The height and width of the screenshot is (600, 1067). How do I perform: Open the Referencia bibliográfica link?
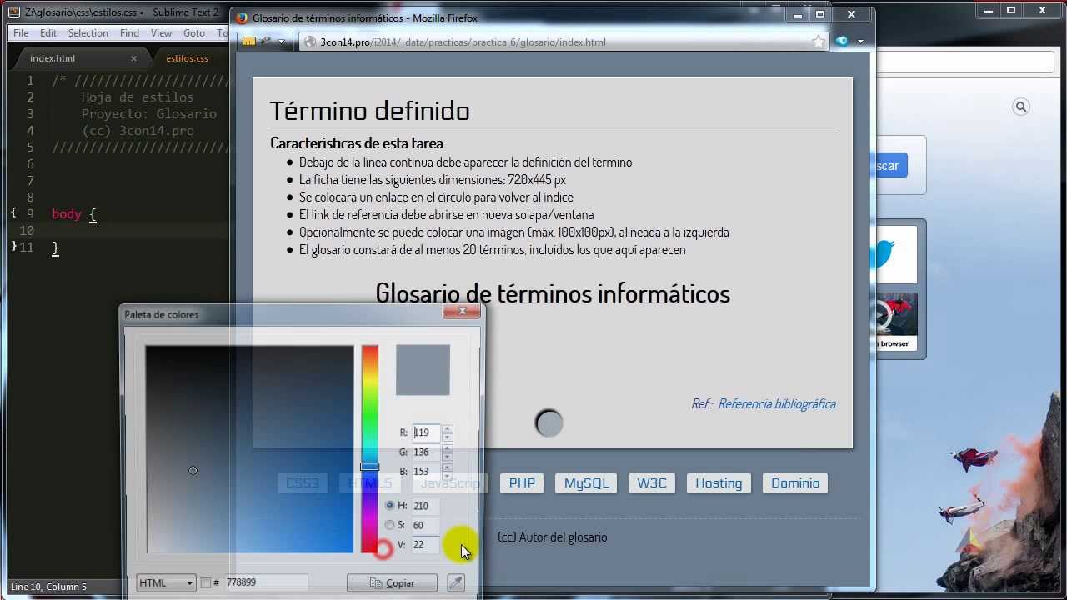[x=777, y=403]
